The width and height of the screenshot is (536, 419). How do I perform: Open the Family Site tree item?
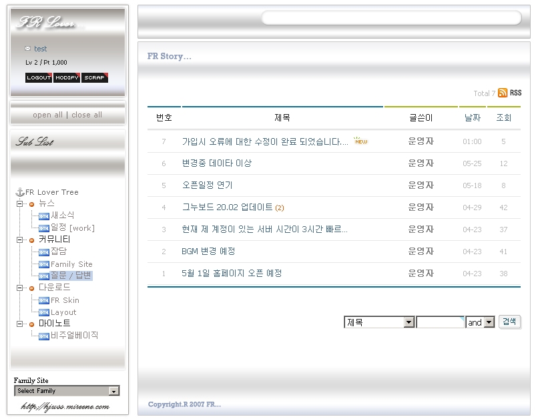coord(72,264)
